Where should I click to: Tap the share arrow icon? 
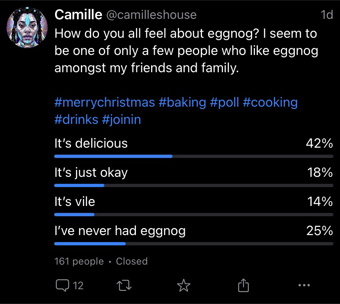click(x=243, y=285)
